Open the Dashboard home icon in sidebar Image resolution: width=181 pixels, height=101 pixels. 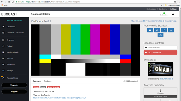point(3,26)
